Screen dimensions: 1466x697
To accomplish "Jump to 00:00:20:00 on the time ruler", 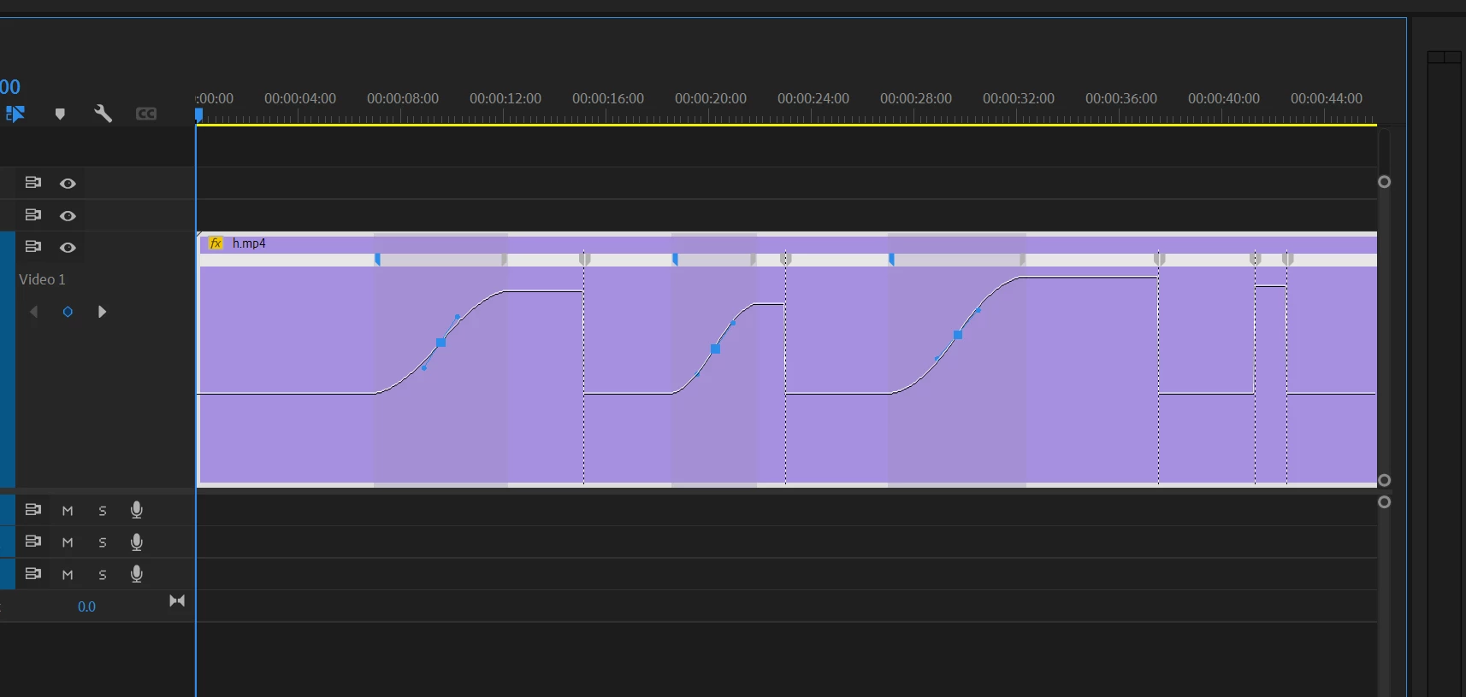I will tap(711, 98).
